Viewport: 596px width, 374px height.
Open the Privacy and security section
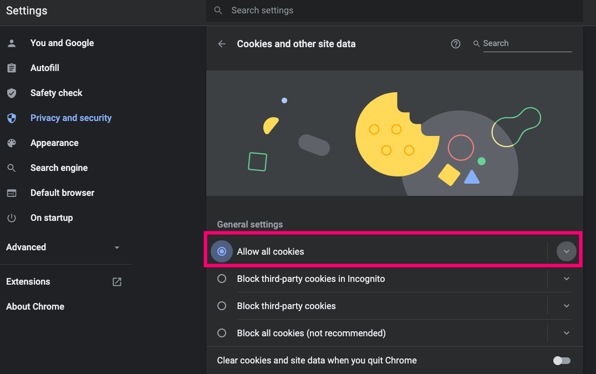click(70, 118)
